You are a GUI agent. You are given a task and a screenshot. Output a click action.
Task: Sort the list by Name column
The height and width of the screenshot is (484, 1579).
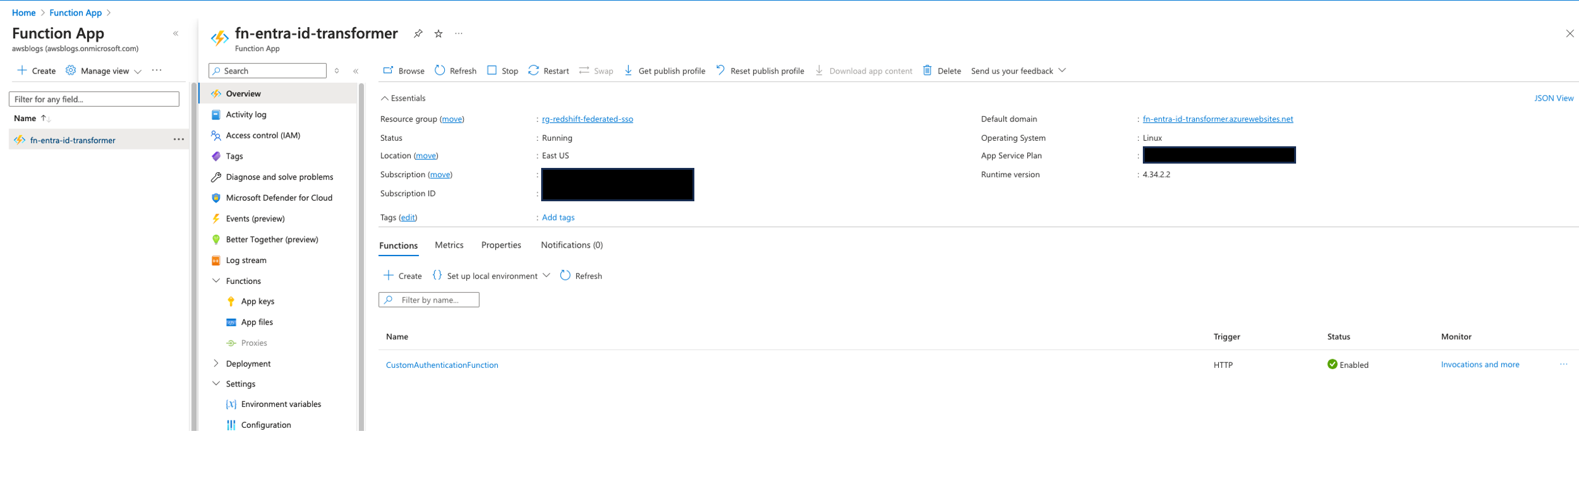(x=32, y=119)
